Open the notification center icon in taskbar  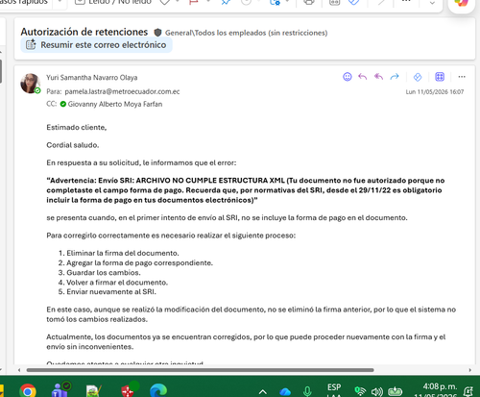[x=468, y=391]
